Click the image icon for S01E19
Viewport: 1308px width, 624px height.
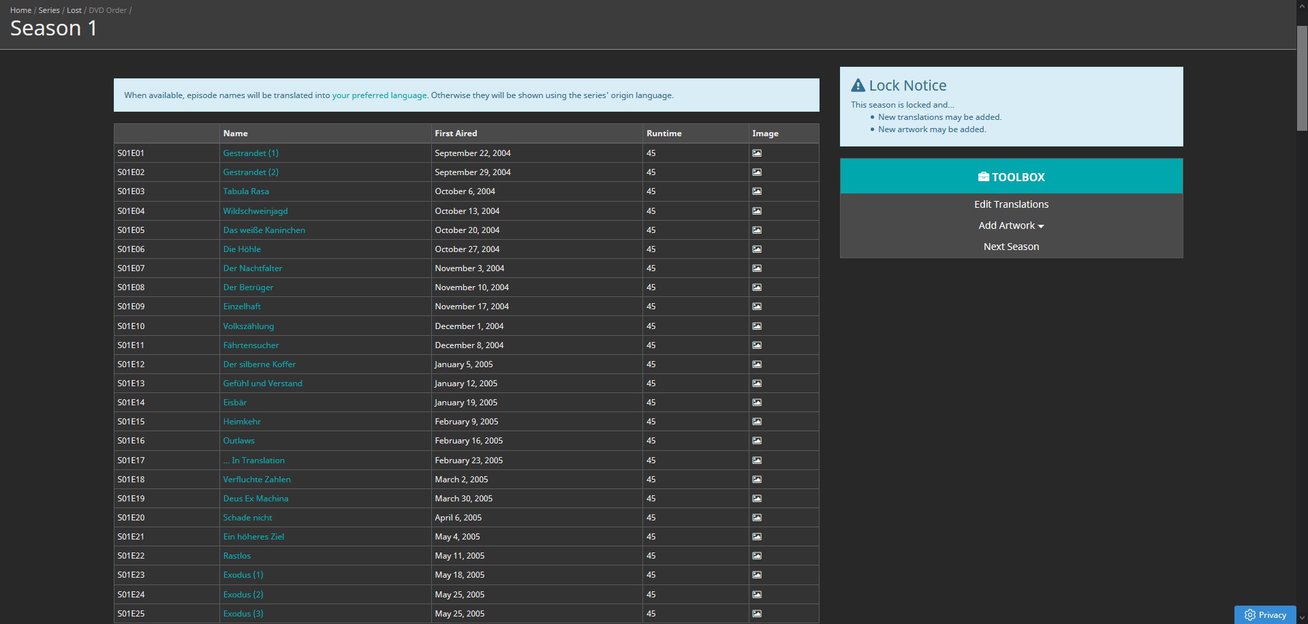(x=757, y=499)
